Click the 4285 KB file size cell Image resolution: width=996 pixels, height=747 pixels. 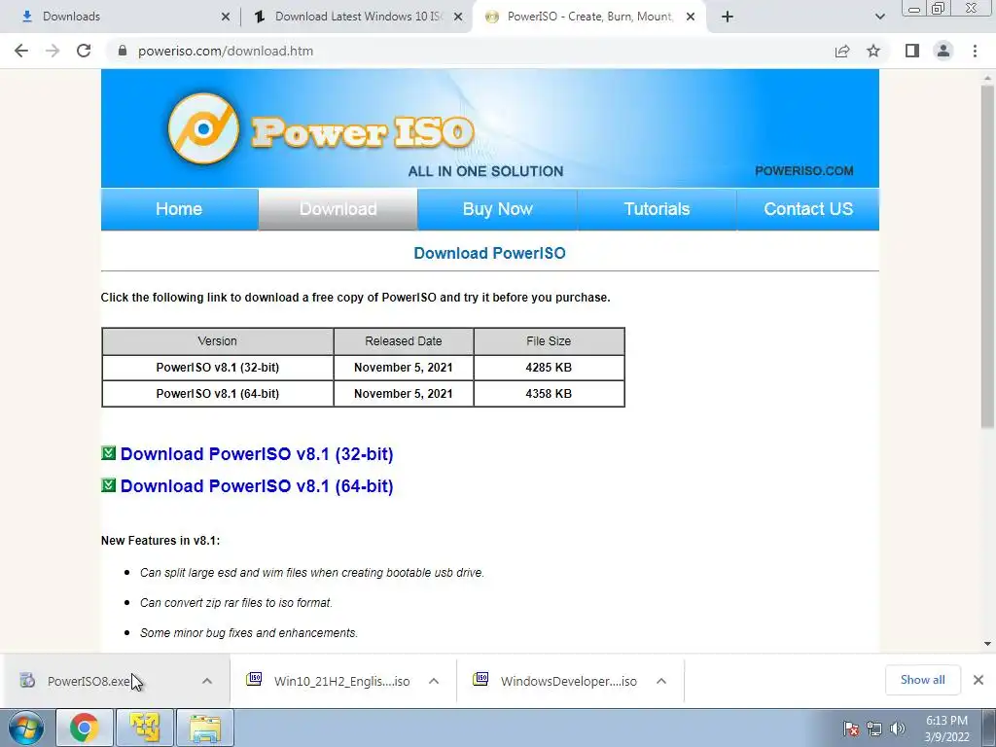pos(549,367)
